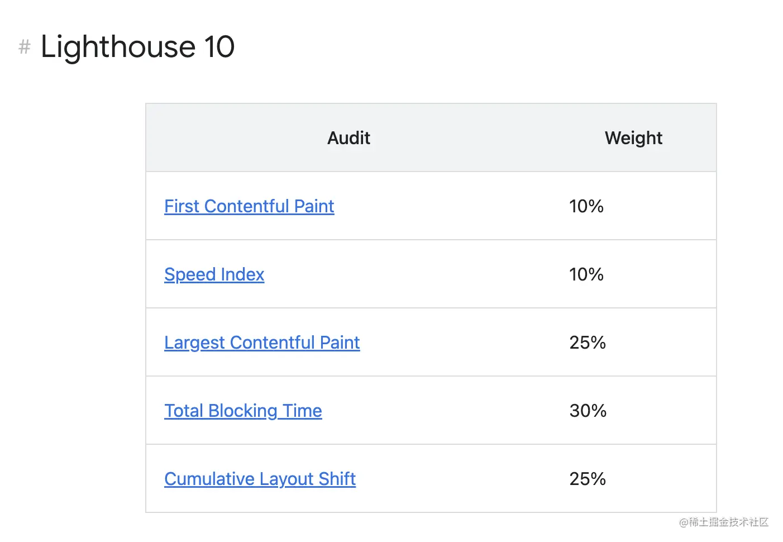This screenshot has height=542, width=783.
Task: Select the Audit column header
Action: (x=348, y=138)
